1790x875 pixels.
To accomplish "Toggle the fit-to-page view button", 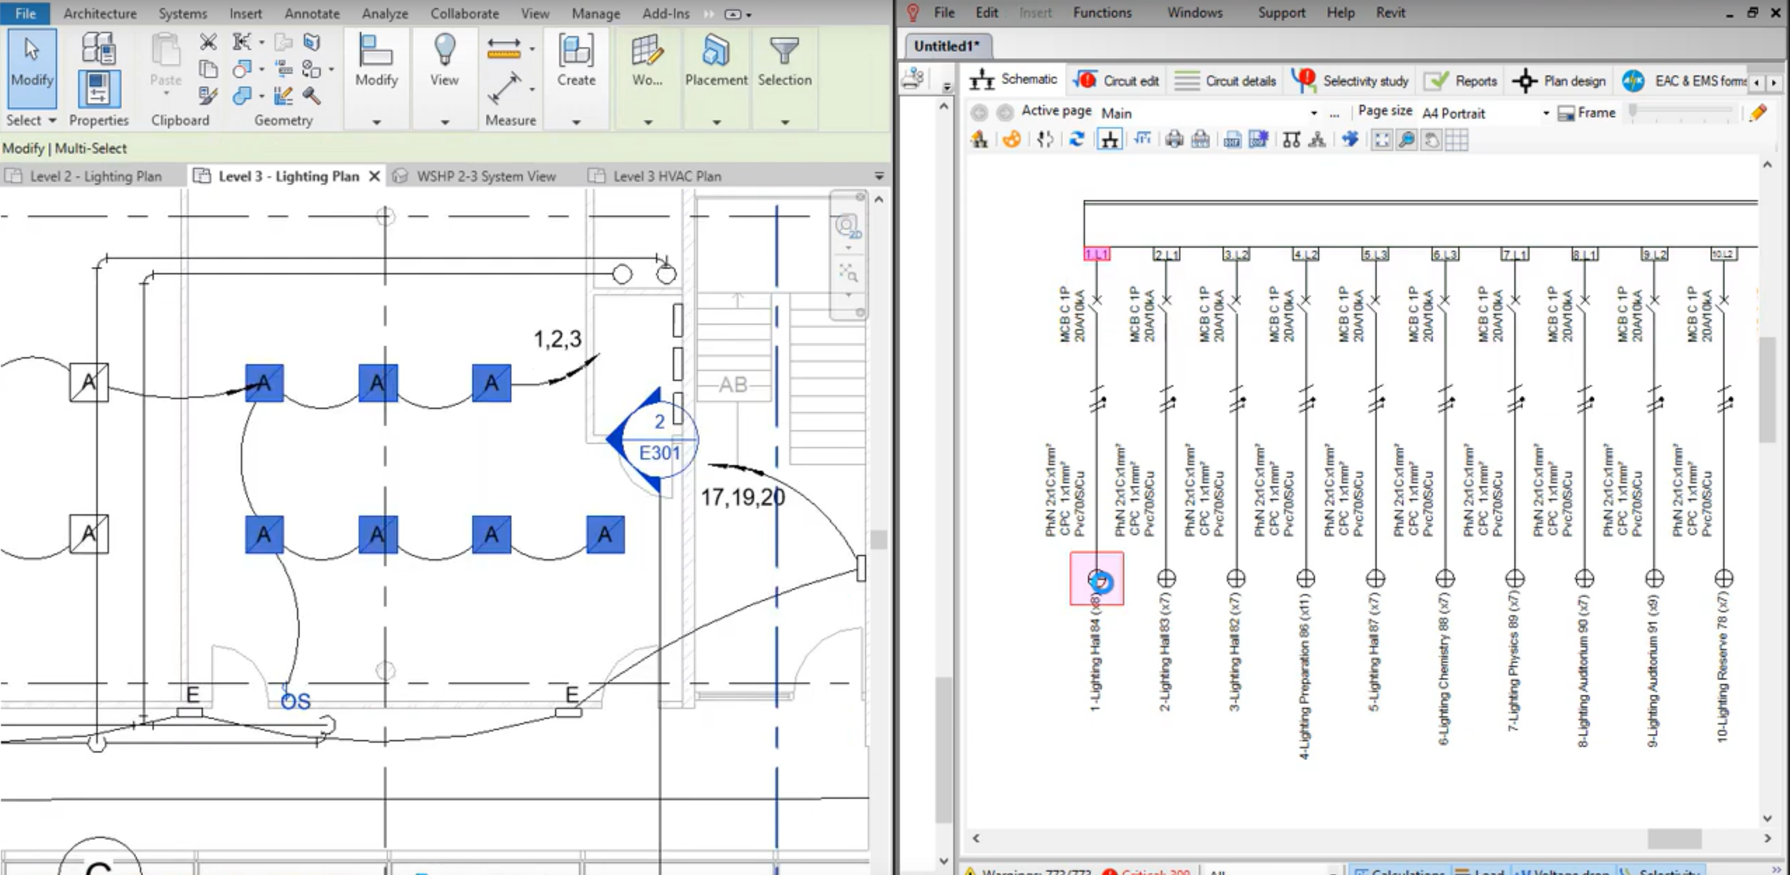I will (x=1381, y=140).
